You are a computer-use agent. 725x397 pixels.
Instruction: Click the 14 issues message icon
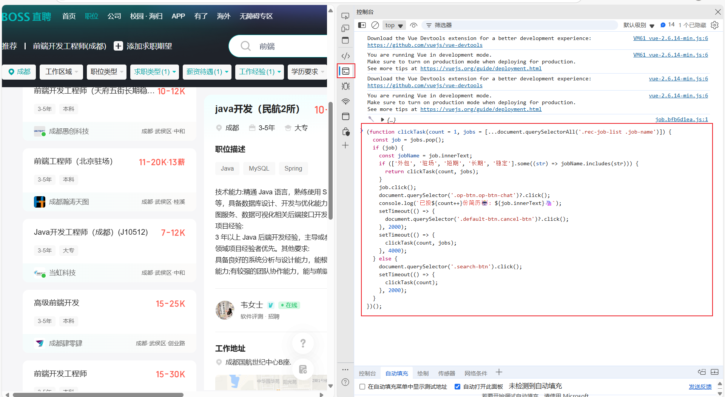[667, 25]
